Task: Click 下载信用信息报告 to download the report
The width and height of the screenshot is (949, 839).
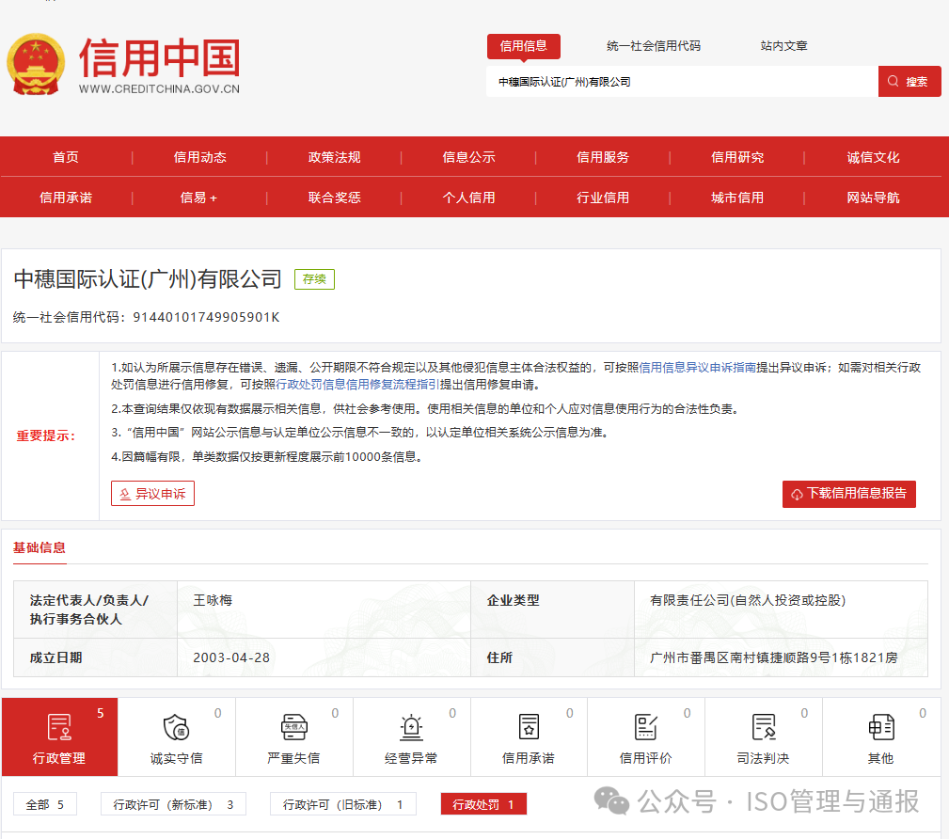Action: tap(848, 493)
